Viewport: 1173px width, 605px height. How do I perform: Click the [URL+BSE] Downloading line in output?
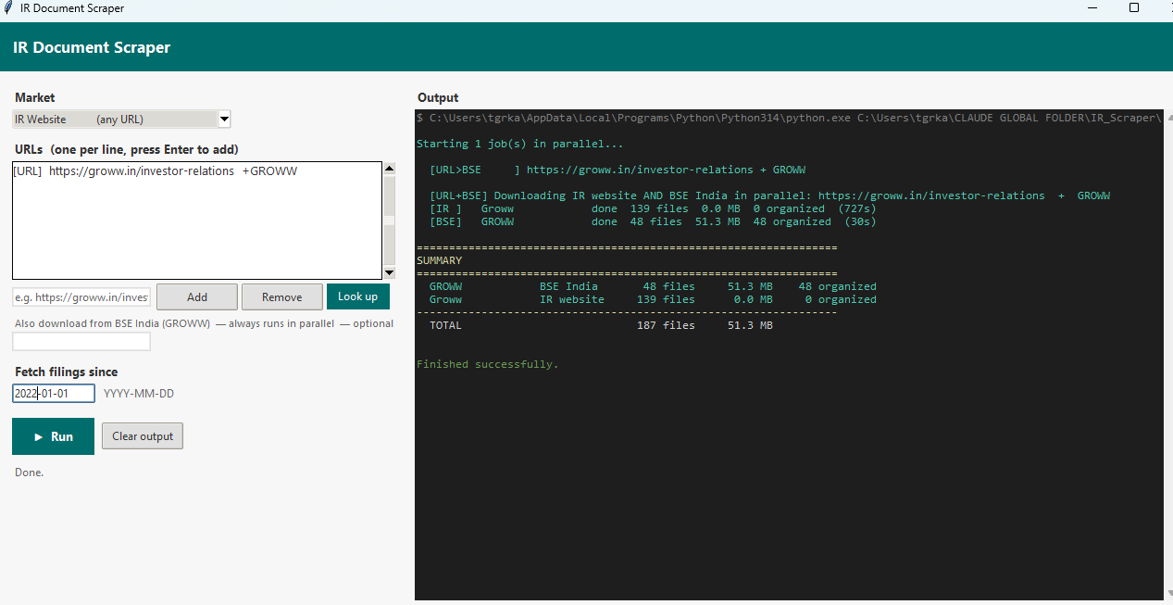coord(769,195)
